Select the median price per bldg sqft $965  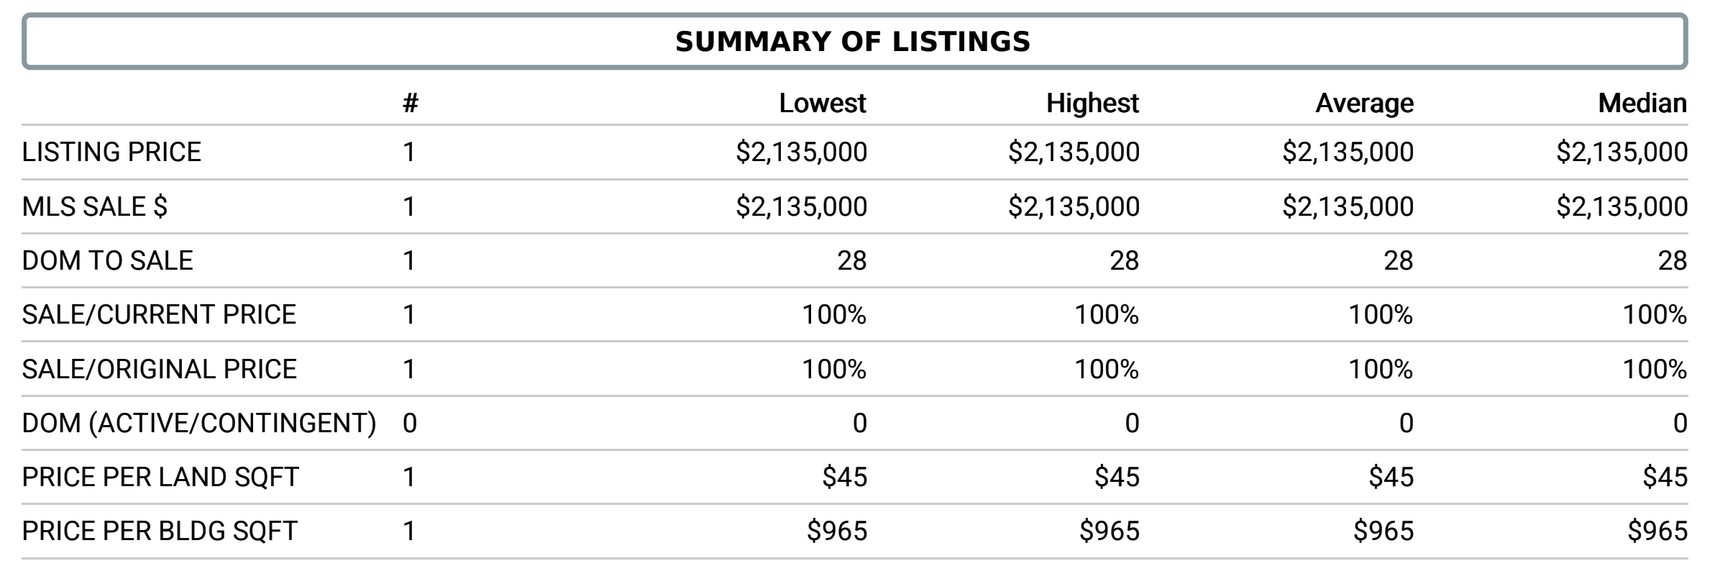pos(1658,531)
